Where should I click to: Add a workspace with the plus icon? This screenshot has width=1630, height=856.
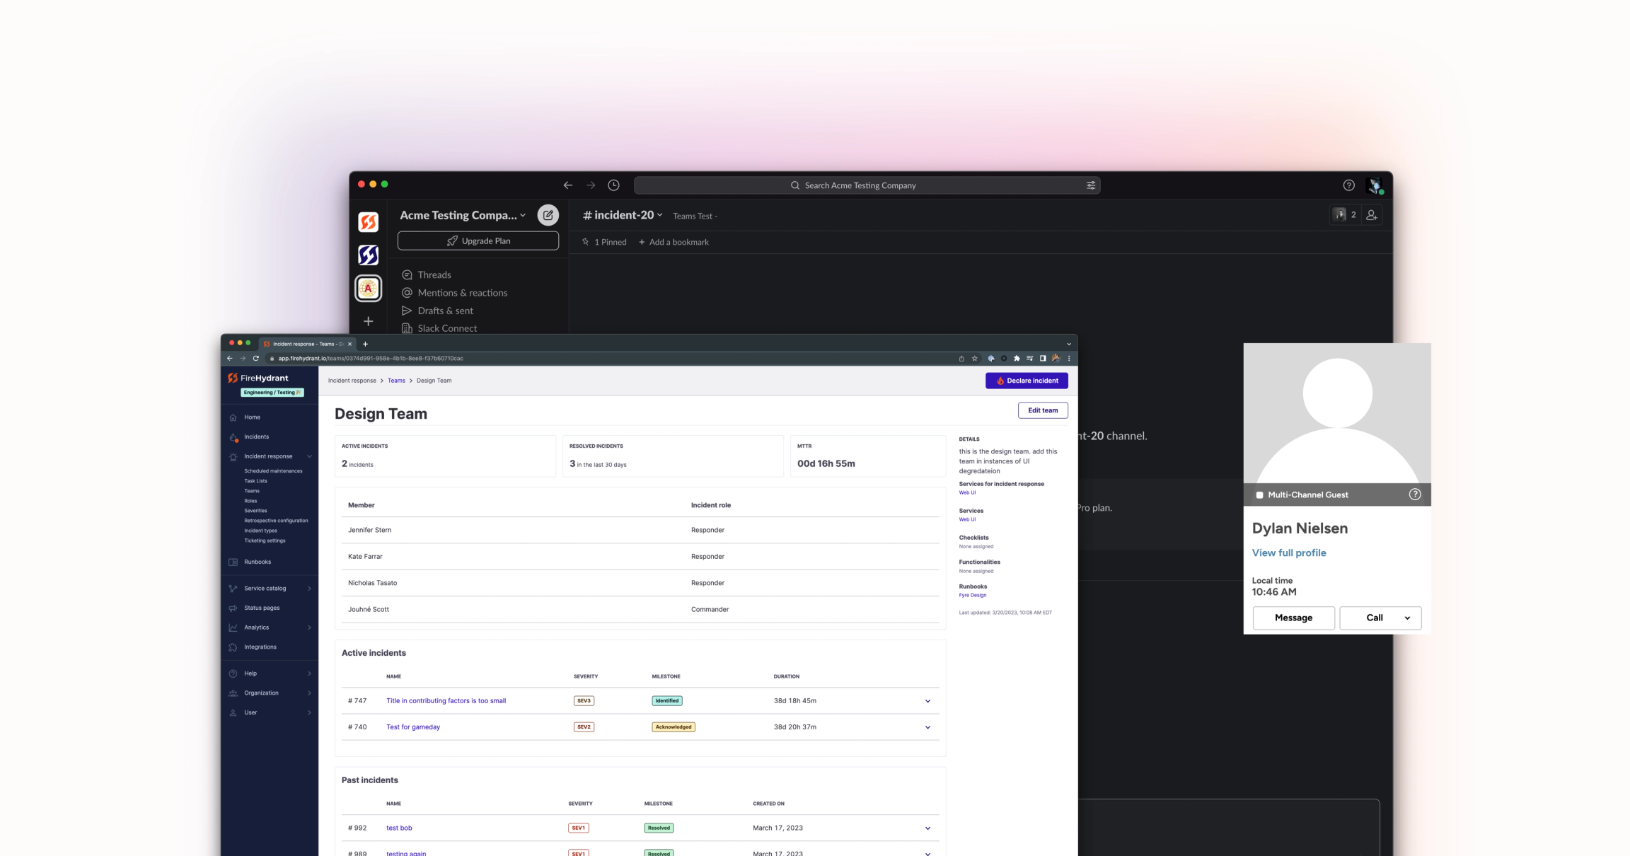(368, 321)
